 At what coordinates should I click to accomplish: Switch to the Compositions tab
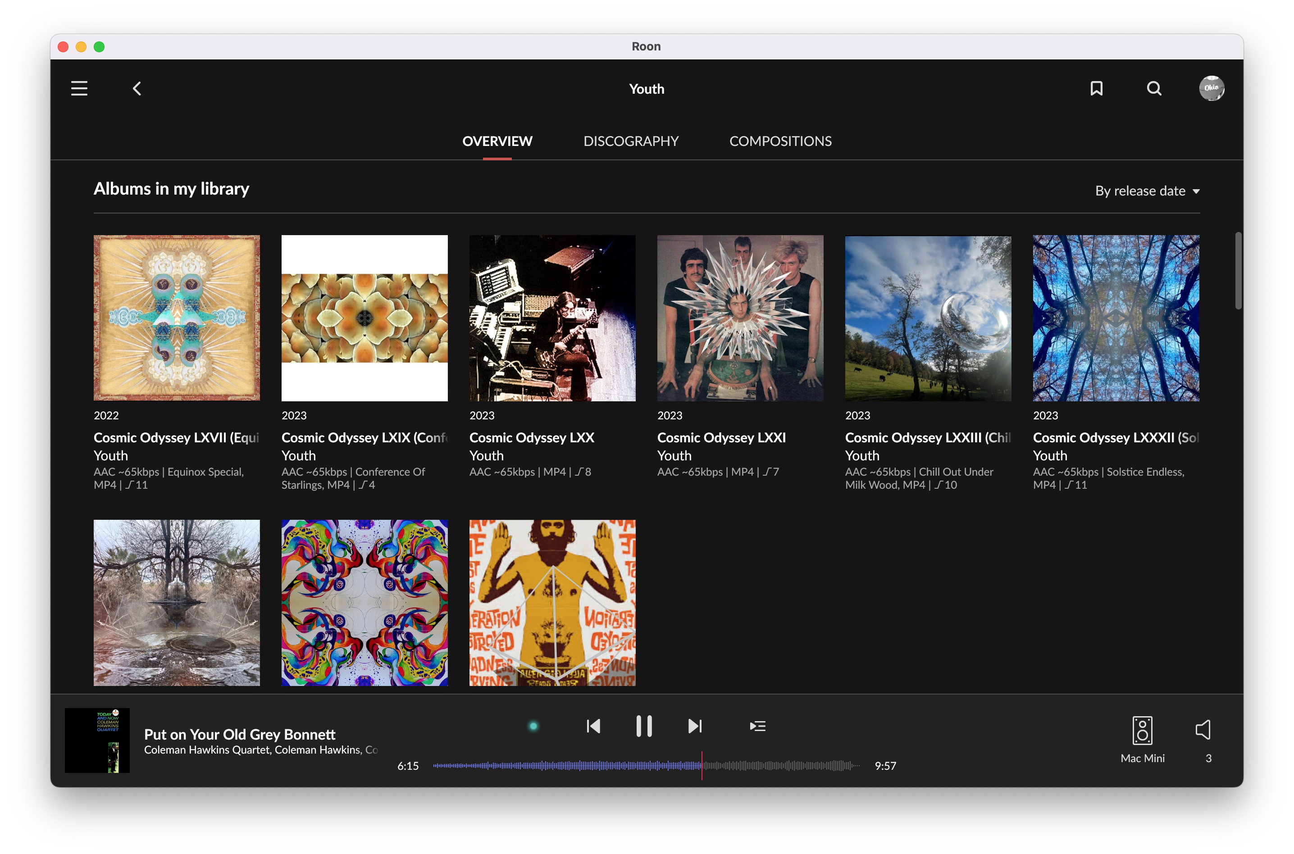click(780, 141)
